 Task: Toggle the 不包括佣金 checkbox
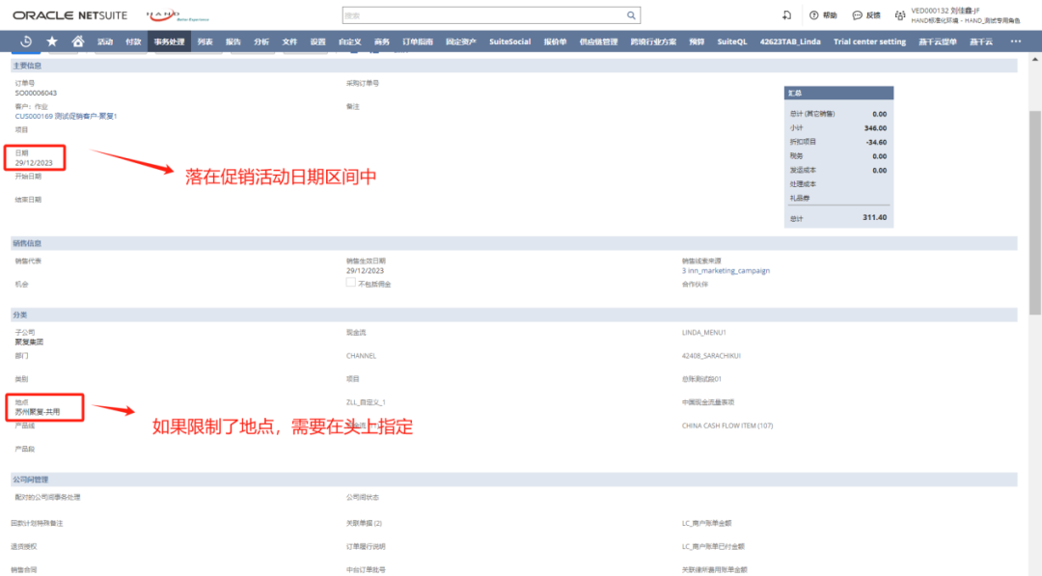350,283
